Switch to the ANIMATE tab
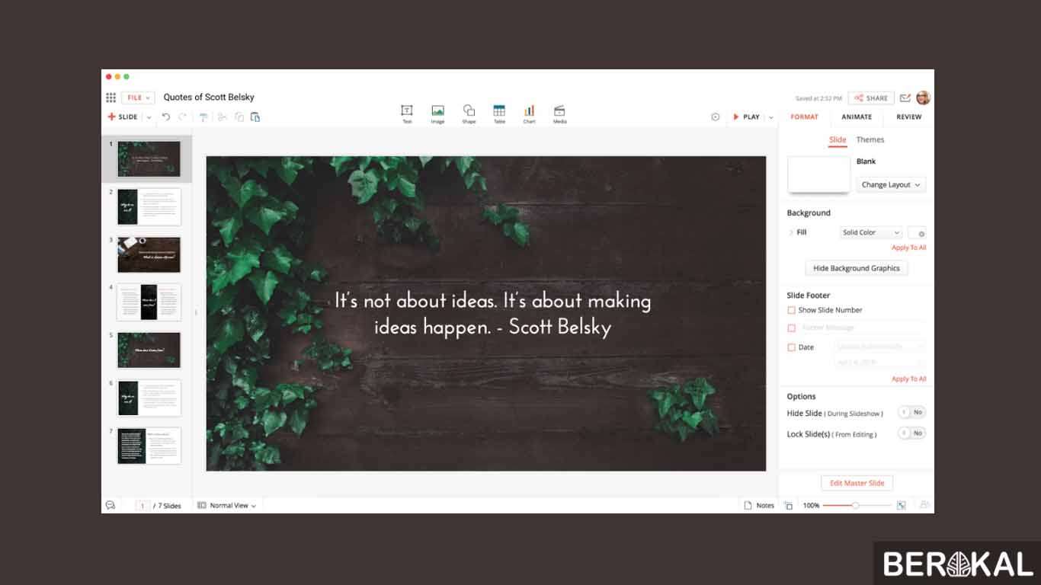The height and width of the screenshot is (585, 1041). click(x=857, y=117)
